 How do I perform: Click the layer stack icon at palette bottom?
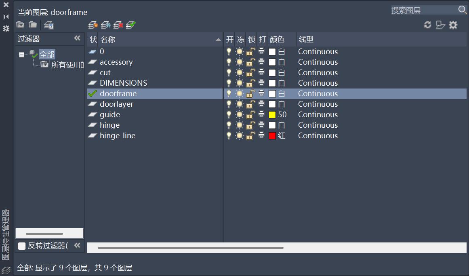[x=6, y=270]
